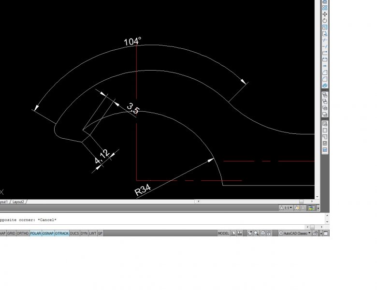Click the MODEL space button
Image resolution: width=377 pixels, height=290 pixels.
click(223, 233)
